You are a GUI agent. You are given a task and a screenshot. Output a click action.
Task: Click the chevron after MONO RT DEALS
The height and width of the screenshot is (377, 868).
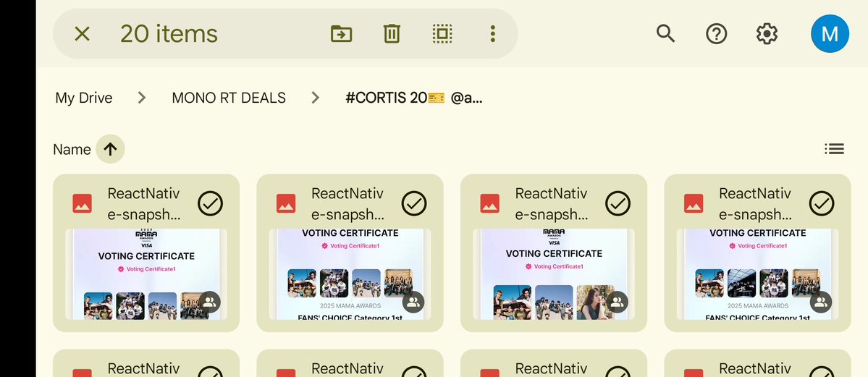click(x=316, y=98)
